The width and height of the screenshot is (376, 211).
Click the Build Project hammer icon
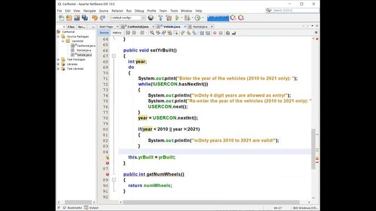[160, 18]
